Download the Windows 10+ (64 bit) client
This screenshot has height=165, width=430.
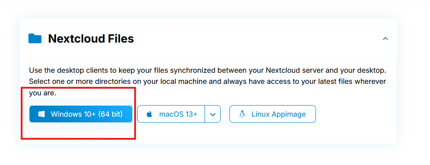point(81,114)
